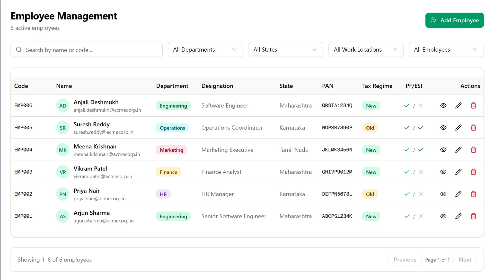Screen dimensions: 494x280
Task: Click the Tax Regime column header
Action: coord(377,86)
